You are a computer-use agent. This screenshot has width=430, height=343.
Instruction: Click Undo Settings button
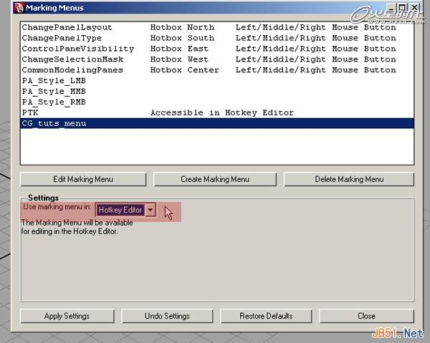point(167,316)
